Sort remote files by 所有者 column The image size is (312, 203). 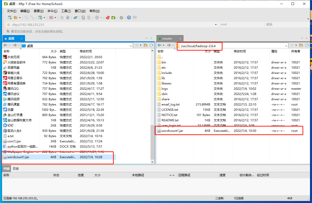click(295, 51)
